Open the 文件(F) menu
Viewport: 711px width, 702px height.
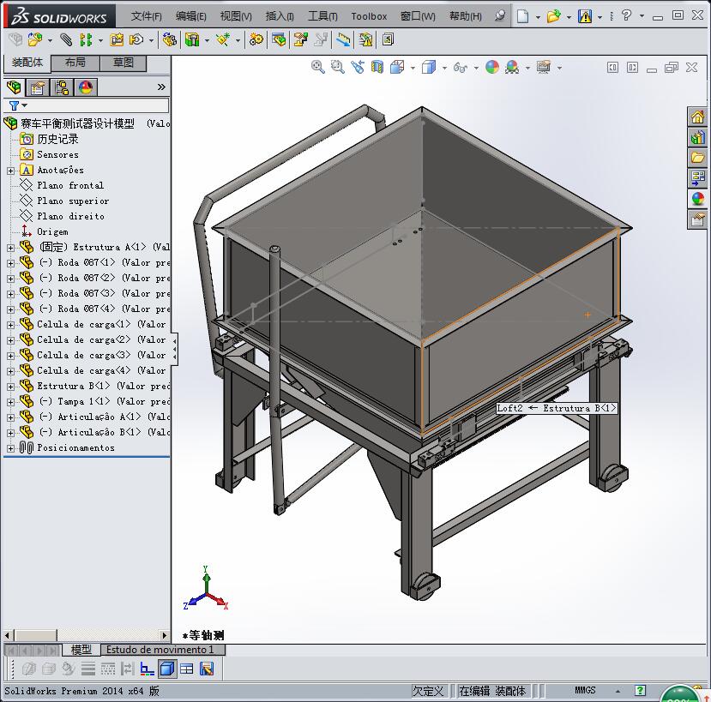click(147, 16)
